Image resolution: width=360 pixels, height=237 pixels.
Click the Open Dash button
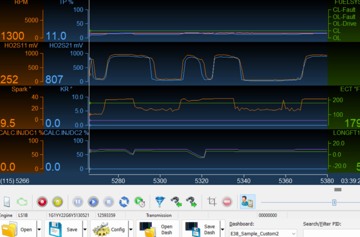(157, 229)
